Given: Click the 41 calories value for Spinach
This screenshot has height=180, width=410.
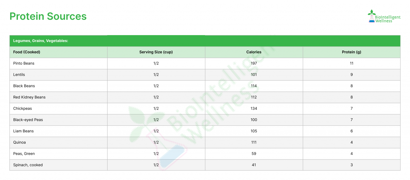Looking at the screenshot, I should [254, 165].
